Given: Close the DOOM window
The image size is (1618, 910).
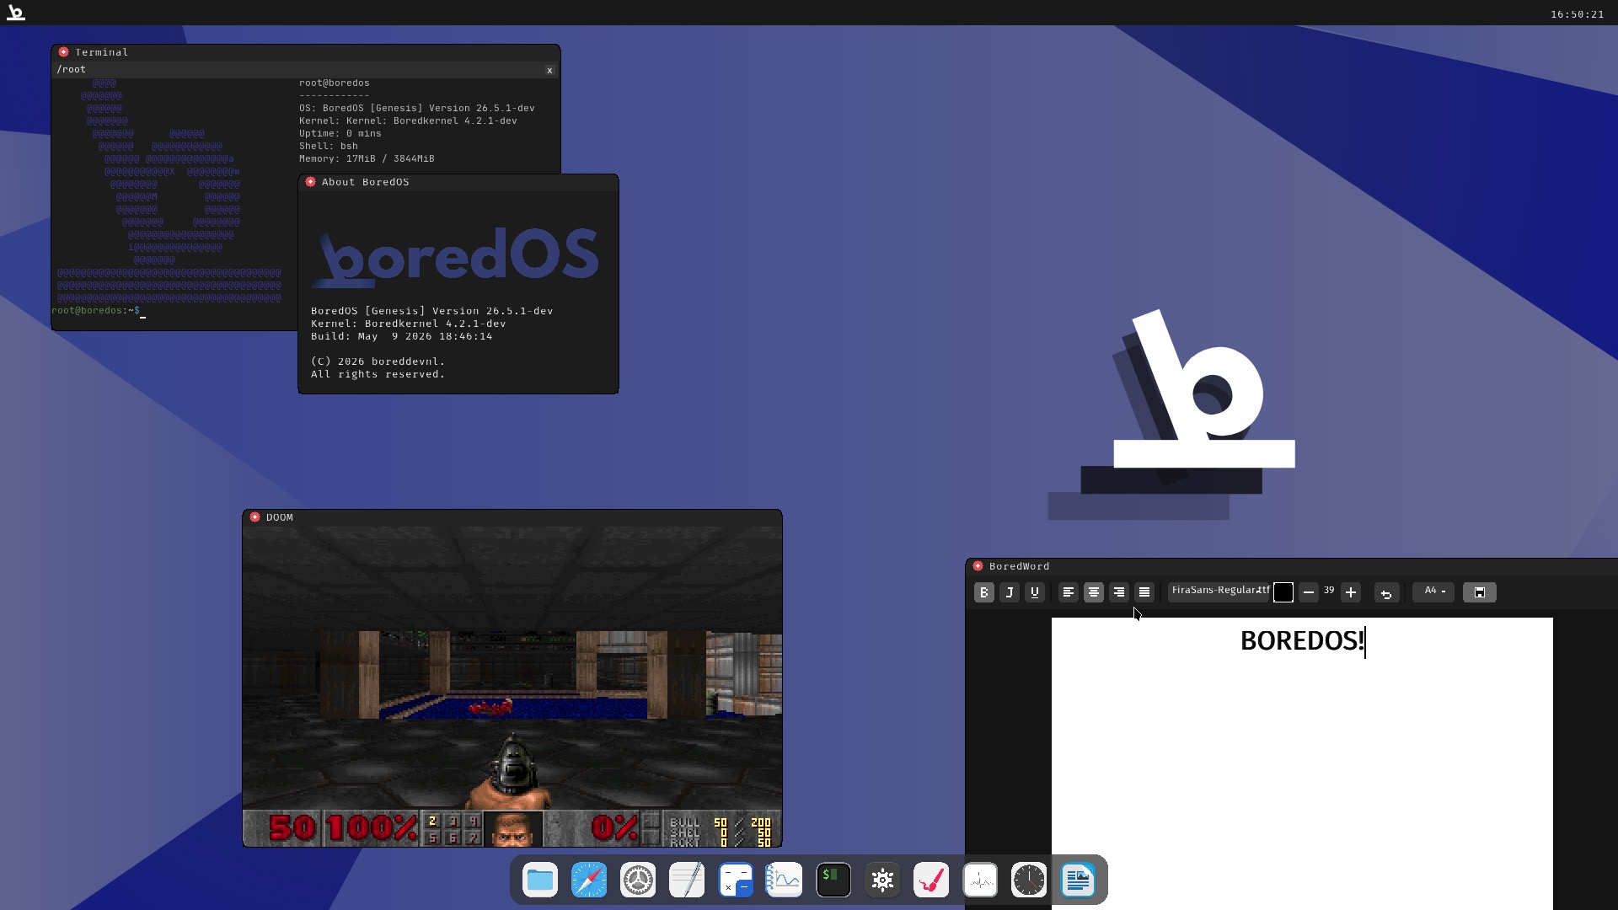Looking at the screenshot, I should click(x=254, y=517).
